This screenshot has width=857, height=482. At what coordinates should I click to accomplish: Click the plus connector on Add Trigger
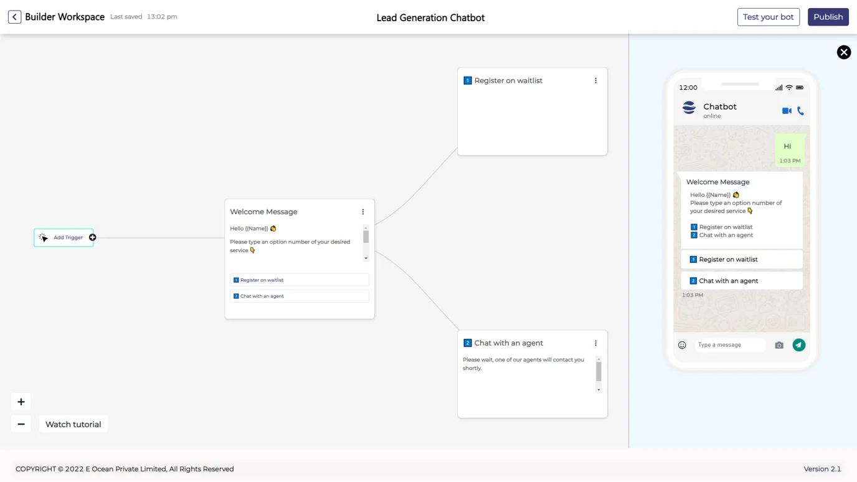point(92,237)
